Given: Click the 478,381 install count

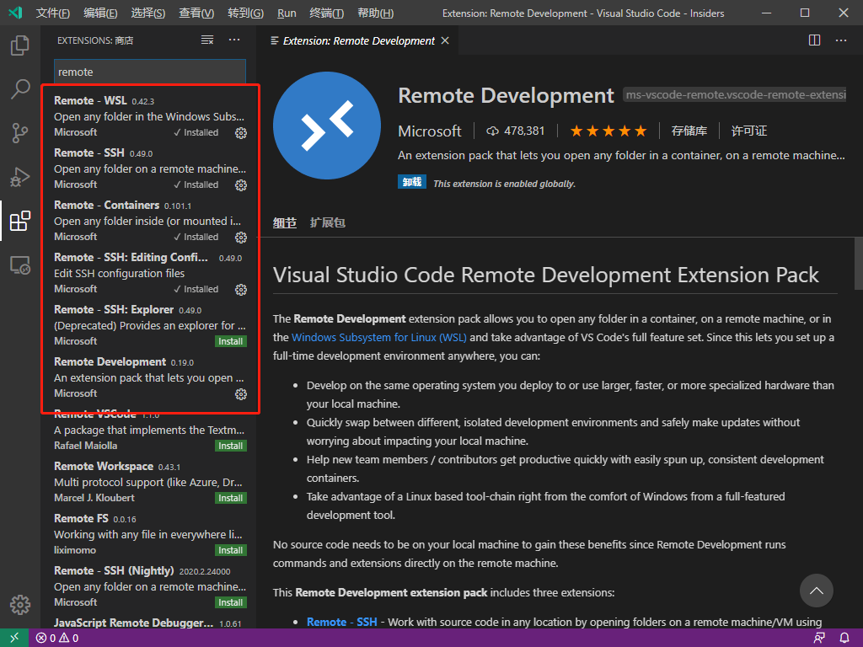Looking at the screenshot, I should (x=516, y=131).
